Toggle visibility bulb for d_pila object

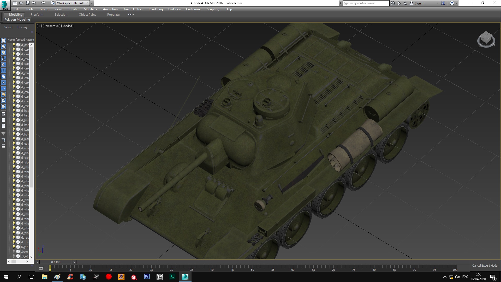pyautogui.click(x=14, y=153)
